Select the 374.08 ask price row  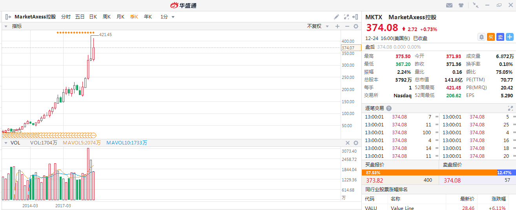click(x=478, y=180)
